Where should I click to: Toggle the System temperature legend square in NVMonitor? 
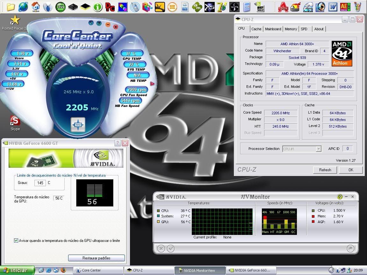click(158, 216)
